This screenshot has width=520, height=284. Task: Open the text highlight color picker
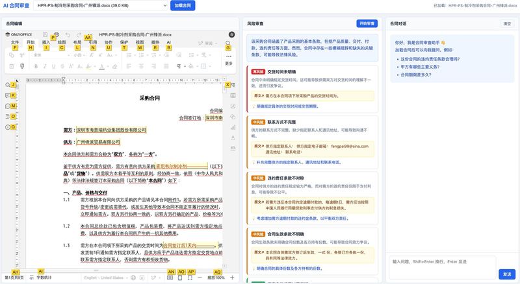click(88, 66)
